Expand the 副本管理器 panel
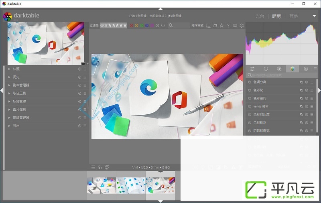321x203 pixels. coord(9,85)
